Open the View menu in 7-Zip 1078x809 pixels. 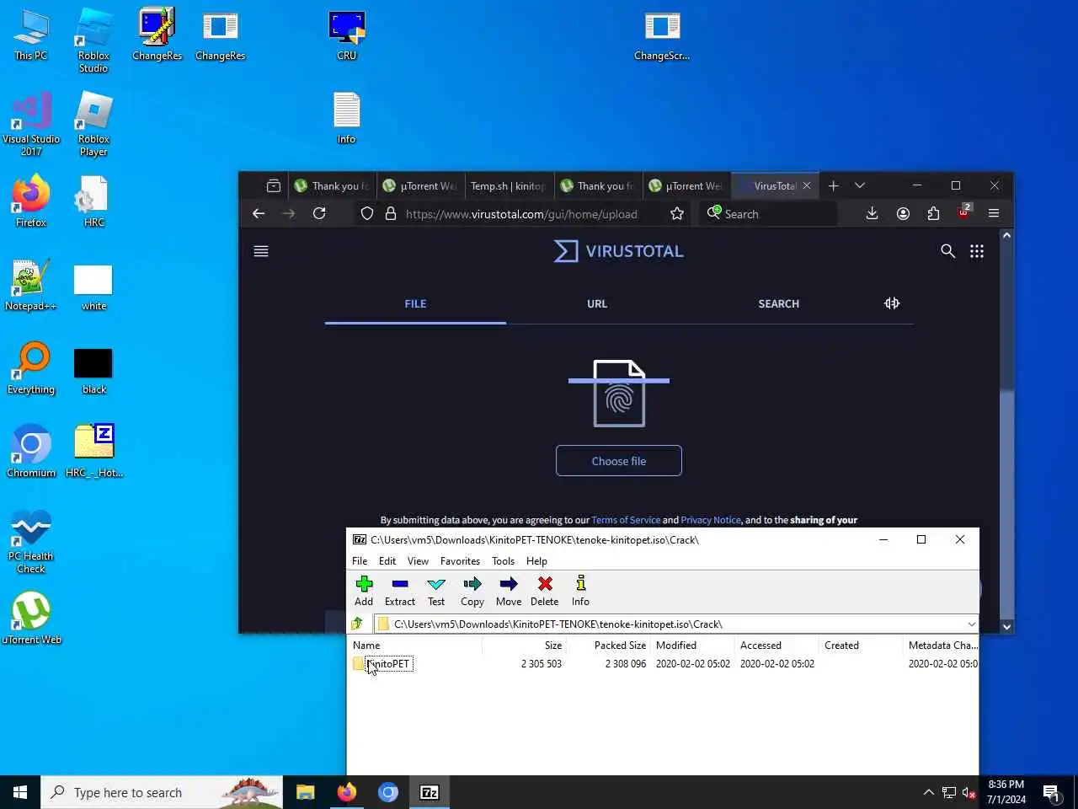point(418,561)
